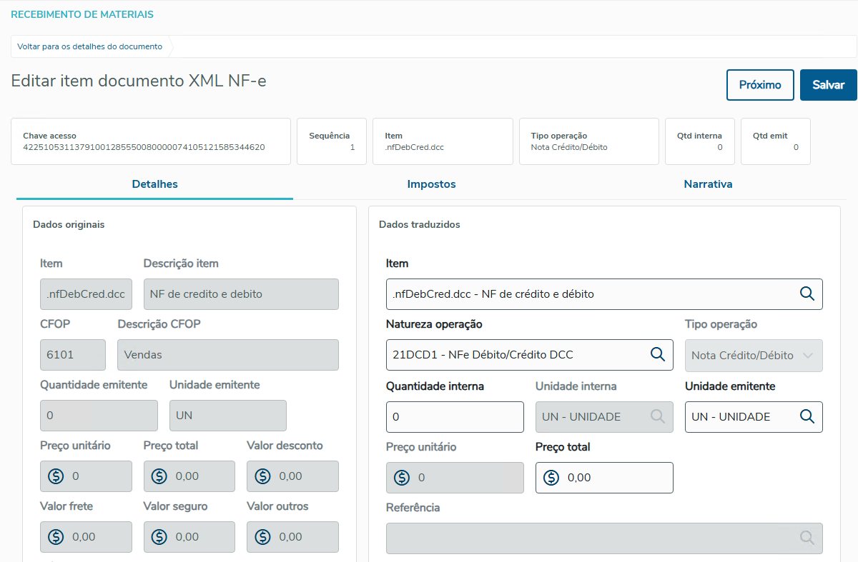Viewport: 858px width, 562px height.
Task: Open the Tipo operação dropdown
Action: (x=754, y=355)
